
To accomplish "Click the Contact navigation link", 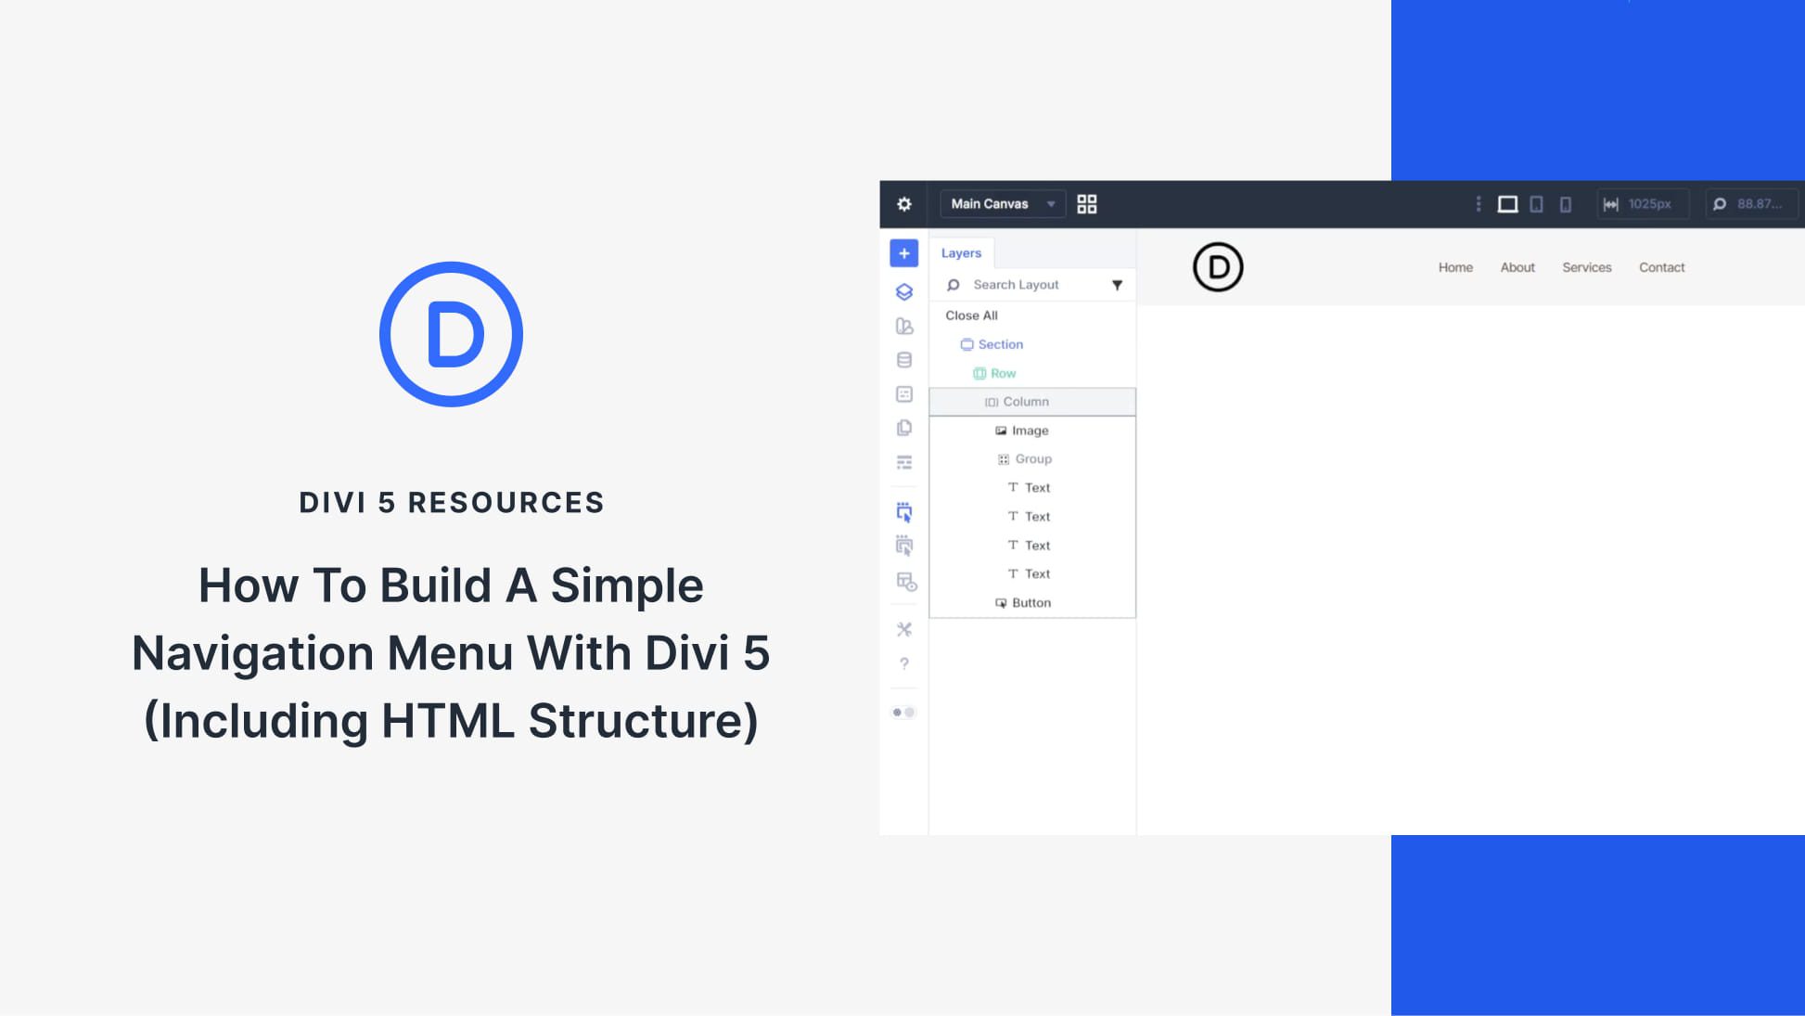I will 1661,267.
